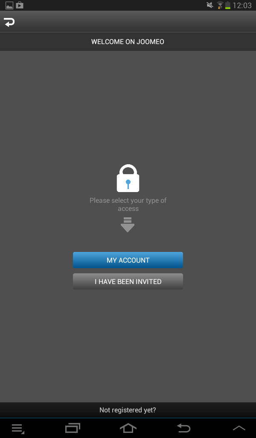Tap the blue keyhole inside the padlock
The width and height of the screenshot is (256, 438).
(x=128, y=184)
